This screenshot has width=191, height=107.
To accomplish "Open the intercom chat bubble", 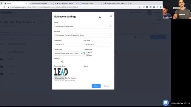I will (166, 103).
